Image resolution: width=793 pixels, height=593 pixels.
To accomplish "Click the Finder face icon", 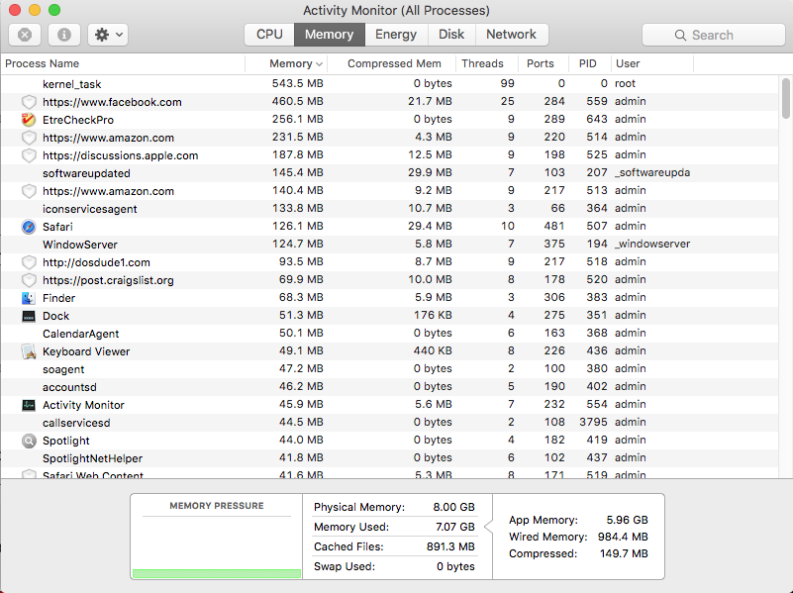I will [x=29, y=298].
